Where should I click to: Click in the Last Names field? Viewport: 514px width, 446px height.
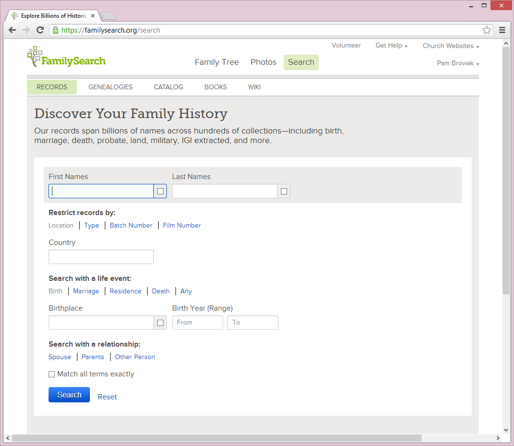click(225, 191)
